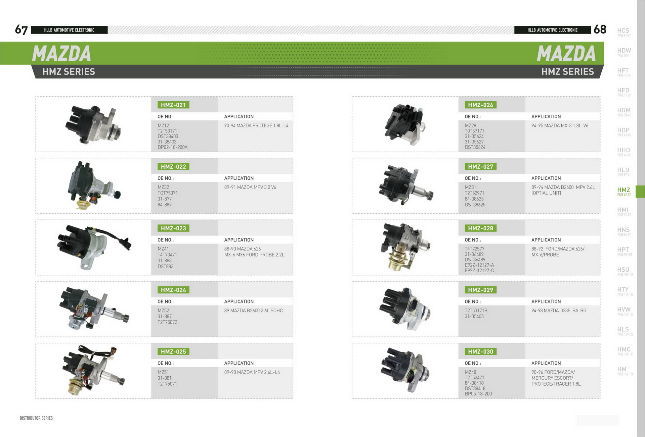Image resolution: width=645 pixels, height=437 pixels.
Task: Click the HMZ-029 distributor image
Action: pyautogui.click(x=405, y=309)
